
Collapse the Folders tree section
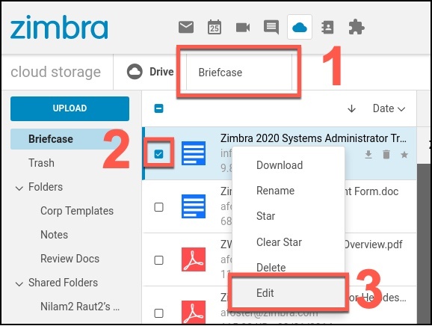(x=19, y=188)
